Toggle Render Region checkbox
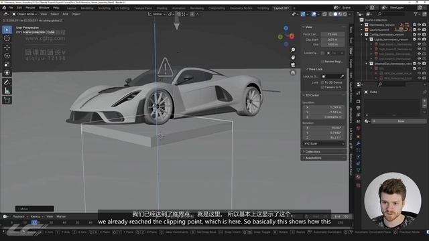 click(322, 62)
